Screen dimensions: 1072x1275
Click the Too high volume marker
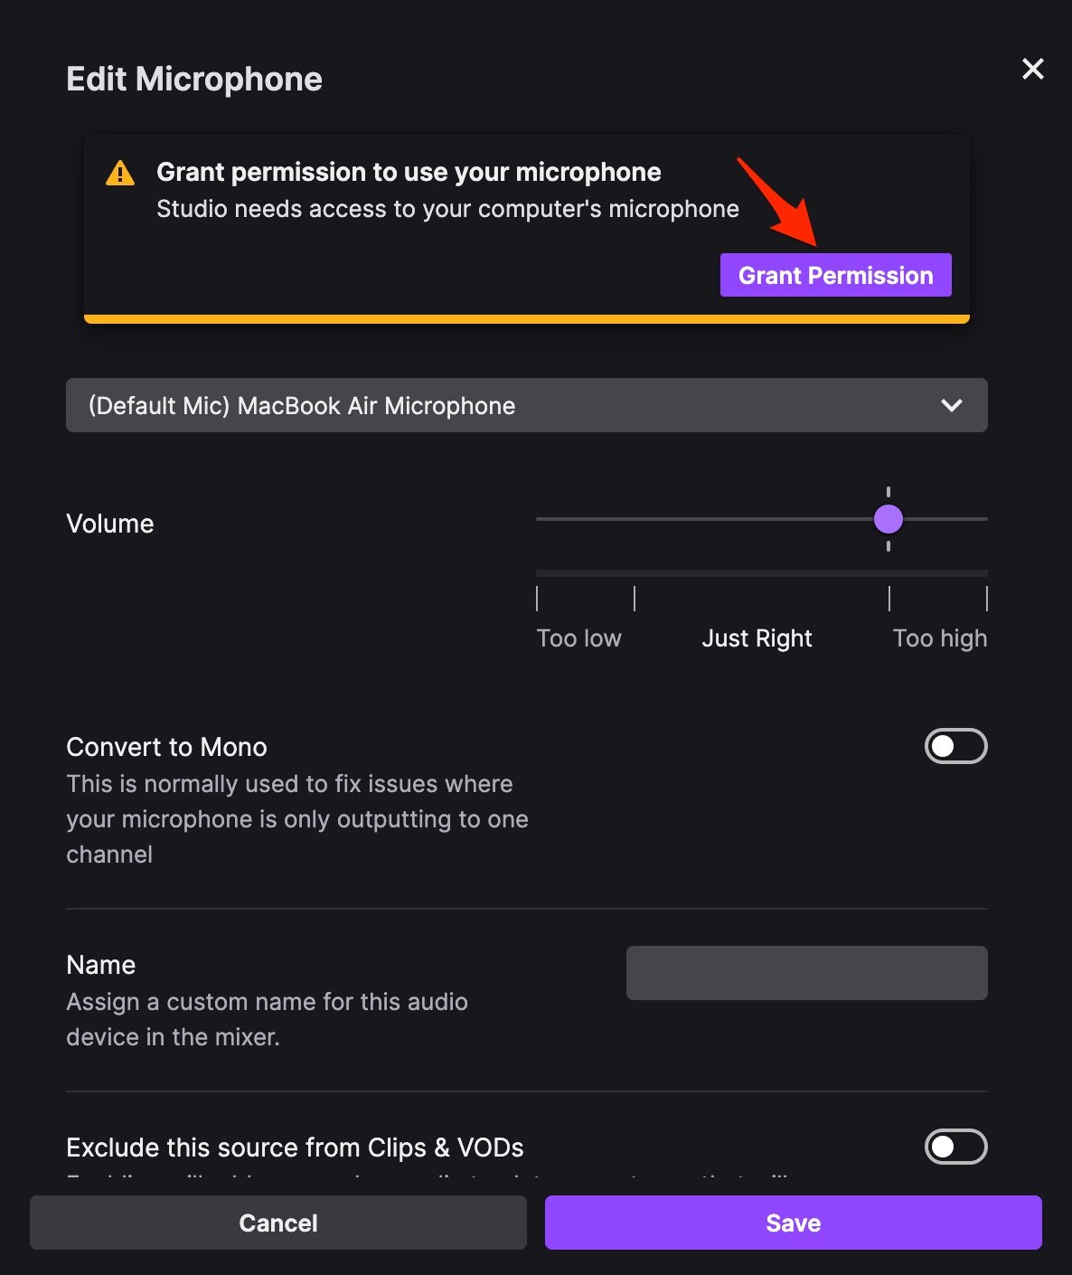point(939,637)
